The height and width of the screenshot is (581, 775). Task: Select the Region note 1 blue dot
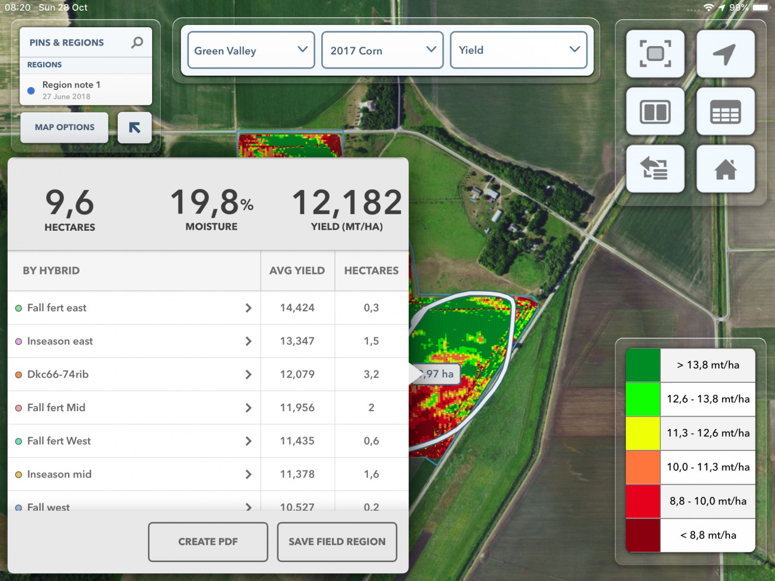coord(31,91)
